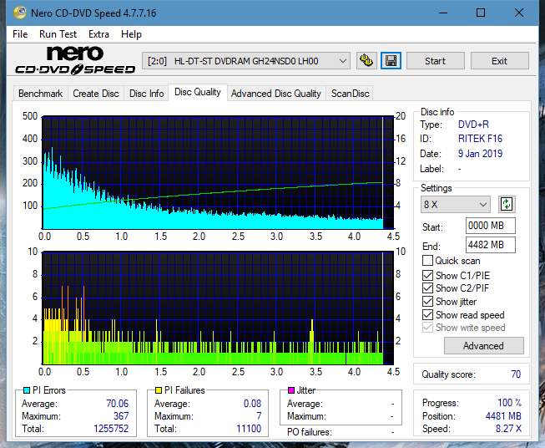Click the disabled Show write speed checkbox
545x448 pixels.
click(x=427, y=328)
